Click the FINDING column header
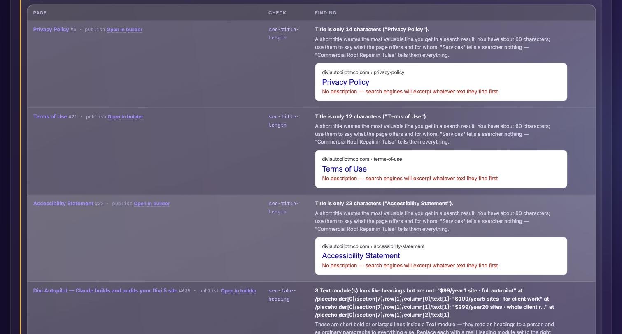 [x=326, y=13]
